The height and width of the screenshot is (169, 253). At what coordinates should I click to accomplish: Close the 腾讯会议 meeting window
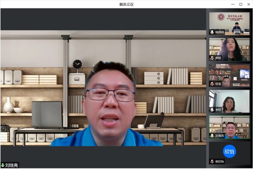pyautogui.click(x=249, y=4)
